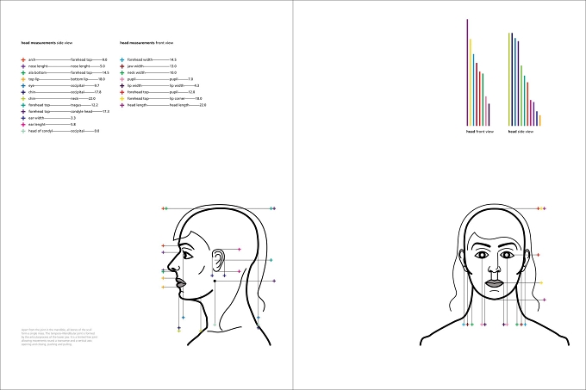Click the purple marker beside 'head length'
Screen dimensions: 586x390
click(122, 105)
